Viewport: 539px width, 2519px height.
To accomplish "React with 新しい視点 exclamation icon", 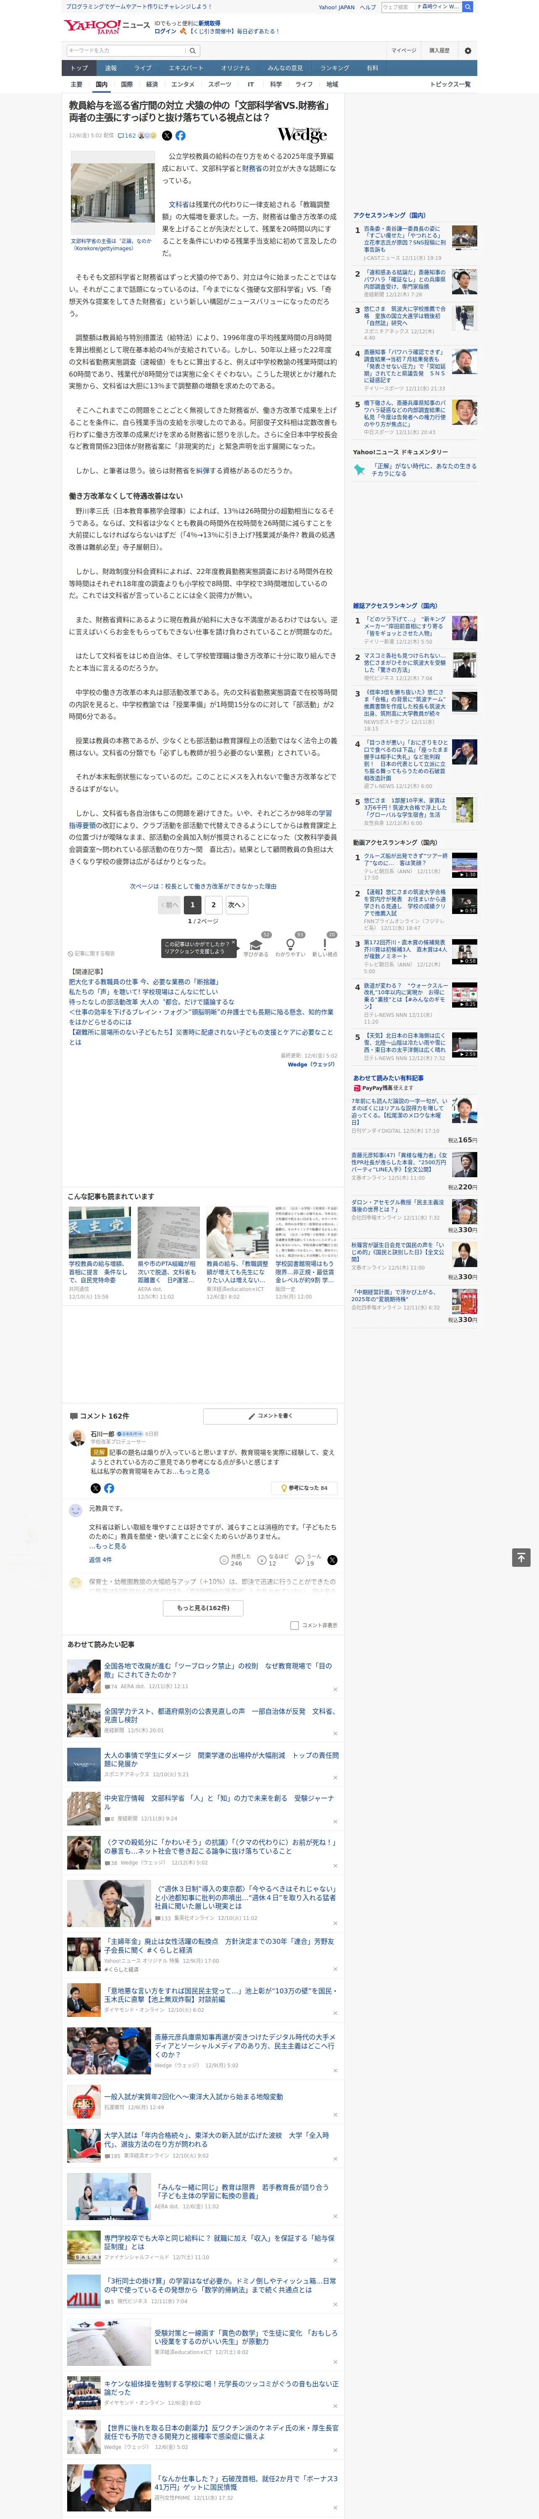I will point(325,945).
